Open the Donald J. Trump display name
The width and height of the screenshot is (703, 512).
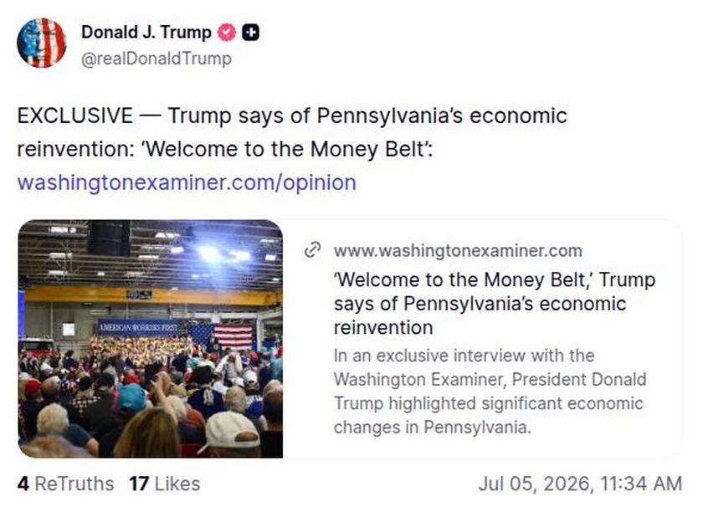click(146, 33)
